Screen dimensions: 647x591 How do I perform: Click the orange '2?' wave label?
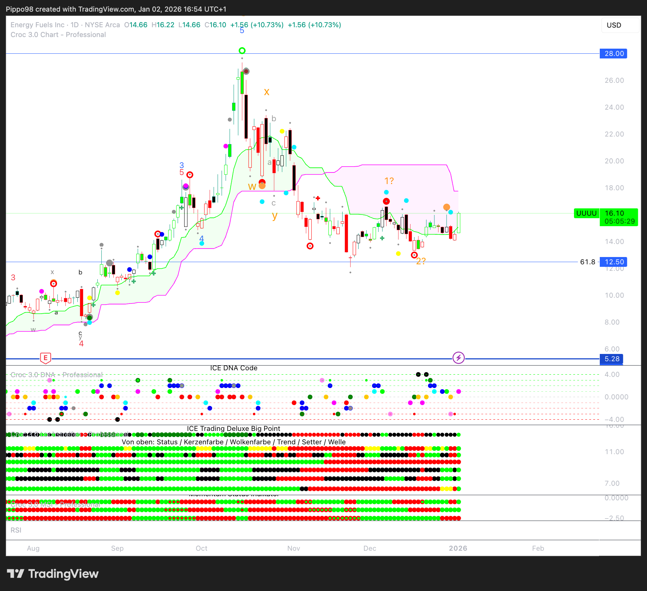point(421,261)
